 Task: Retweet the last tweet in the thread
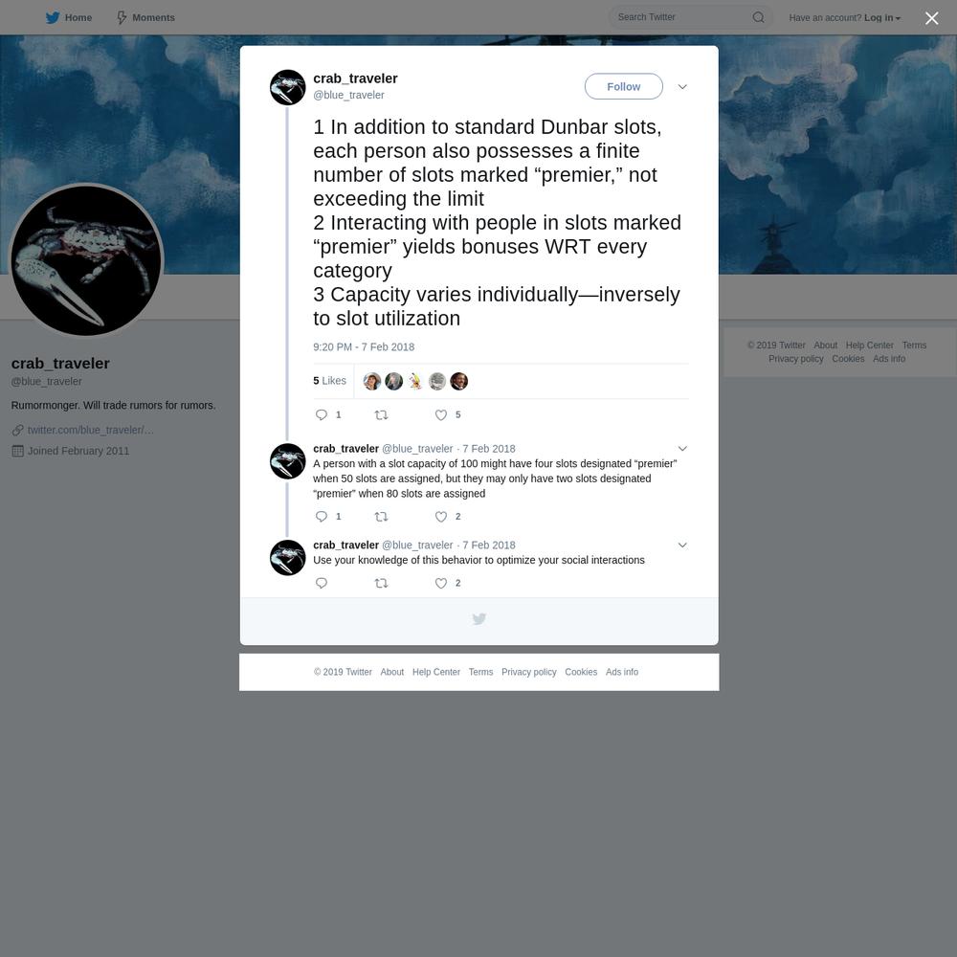[381, 584]
